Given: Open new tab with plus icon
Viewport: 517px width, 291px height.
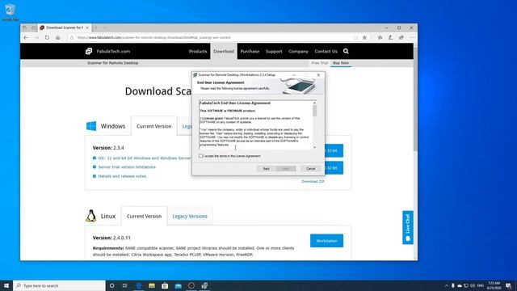Looking at the screenshot, I should tap(96, 27).
